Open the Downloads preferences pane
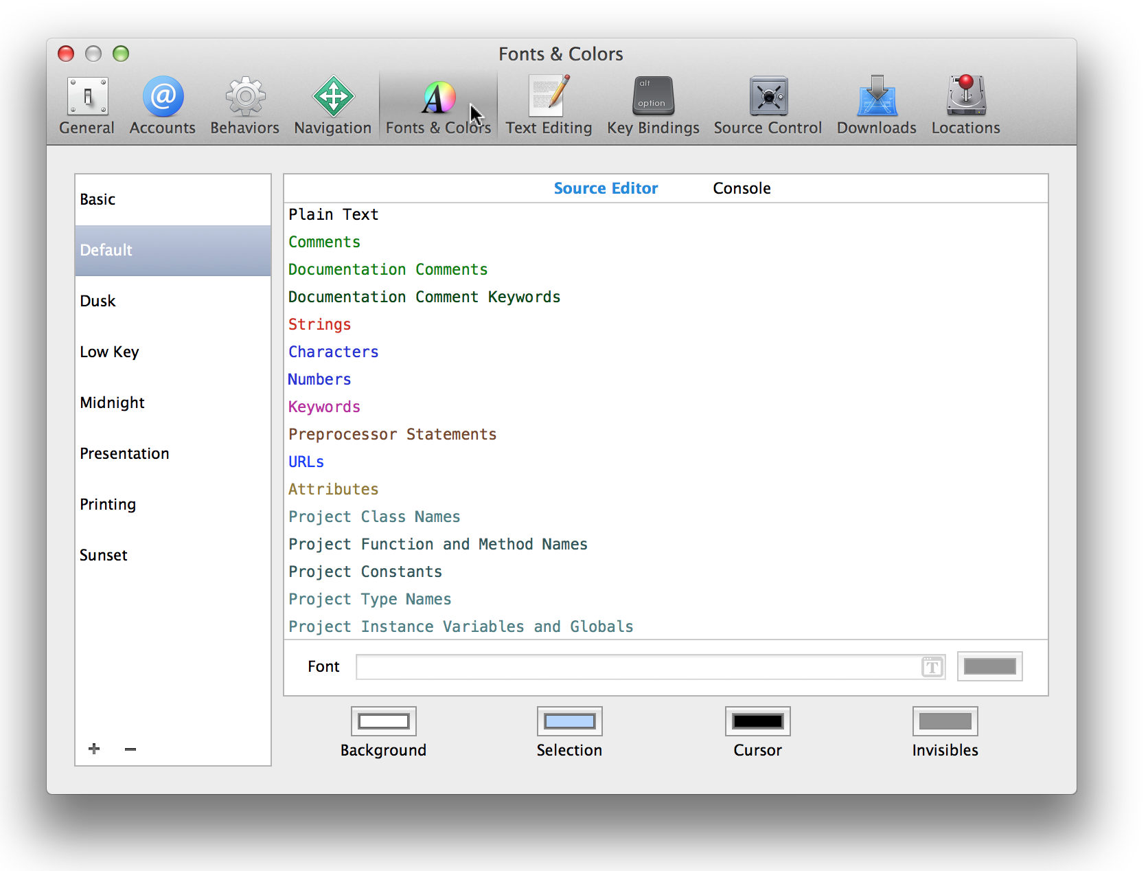Image resolution: width=1148 pixels, height=871 pixels. tap(877, 106)
